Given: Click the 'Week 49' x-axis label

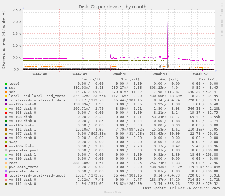Looking at the screenshot, I should [80, 74].
